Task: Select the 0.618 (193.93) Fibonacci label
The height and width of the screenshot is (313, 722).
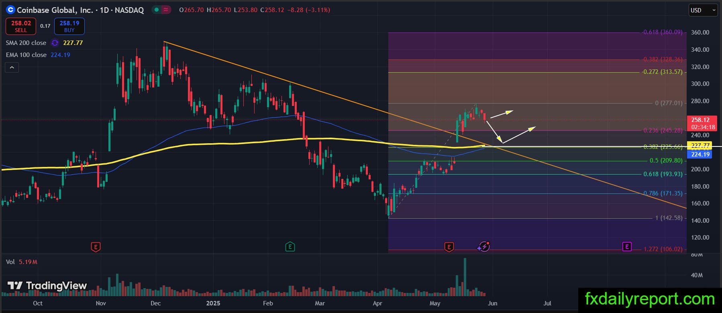Action: 663,174
